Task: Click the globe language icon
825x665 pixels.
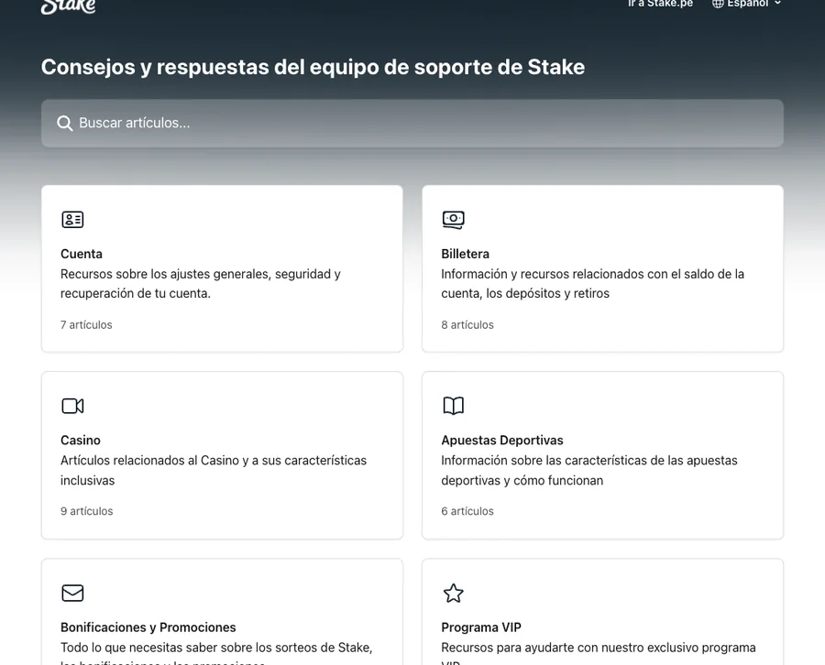Action: tap(718, 4)
